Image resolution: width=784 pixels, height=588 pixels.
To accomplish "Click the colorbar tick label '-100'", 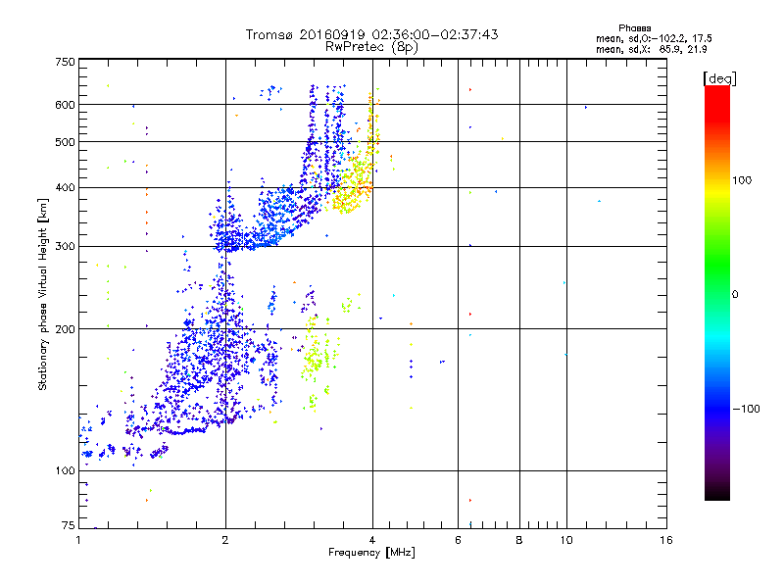I will coord(747,409).
